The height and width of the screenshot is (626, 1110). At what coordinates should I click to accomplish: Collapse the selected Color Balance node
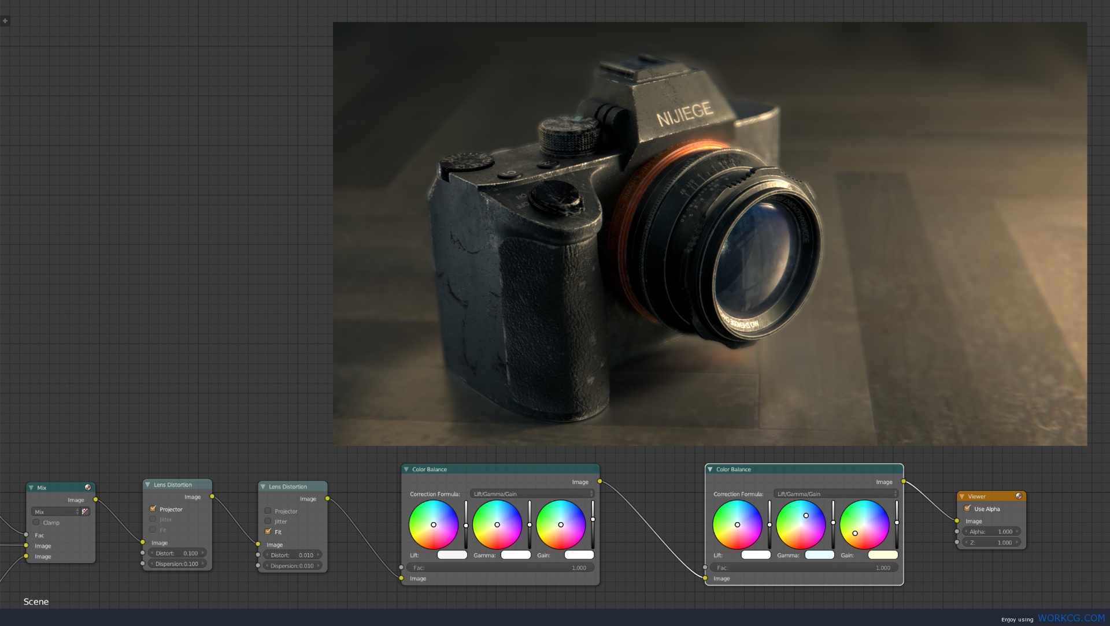coord(710,469)
